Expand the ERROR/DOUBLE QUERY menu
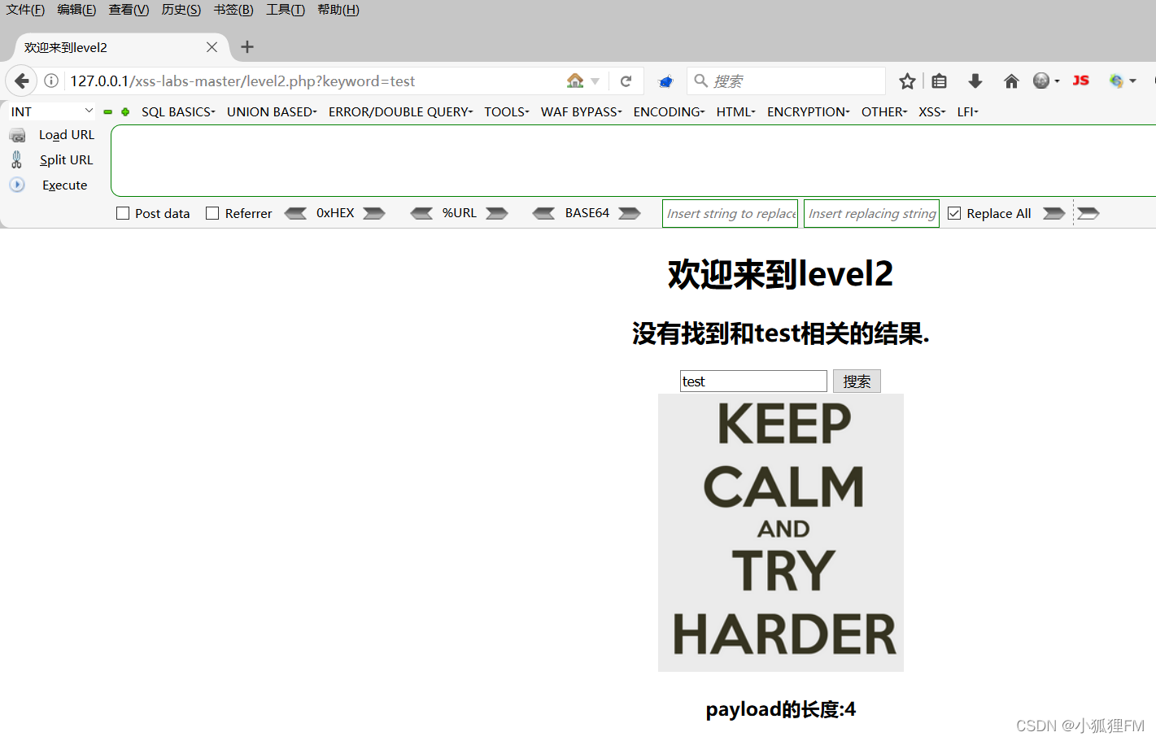 pos(400,112)
